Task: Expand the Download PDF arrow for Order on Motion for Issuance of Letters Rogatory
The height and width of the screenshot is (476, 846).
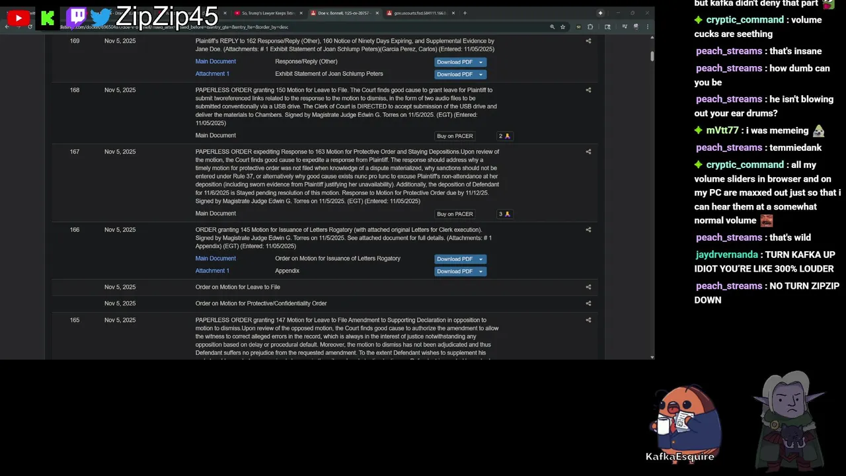Action: (481, 259)
